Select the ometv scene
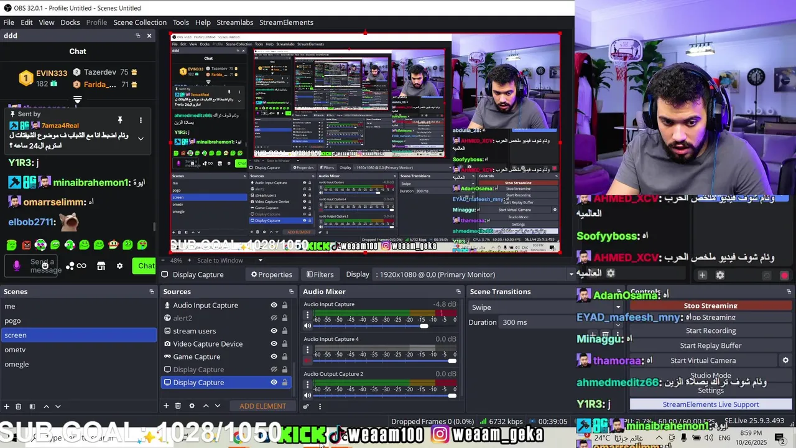The width and height of the screenshot is (796, 448). 78,350
